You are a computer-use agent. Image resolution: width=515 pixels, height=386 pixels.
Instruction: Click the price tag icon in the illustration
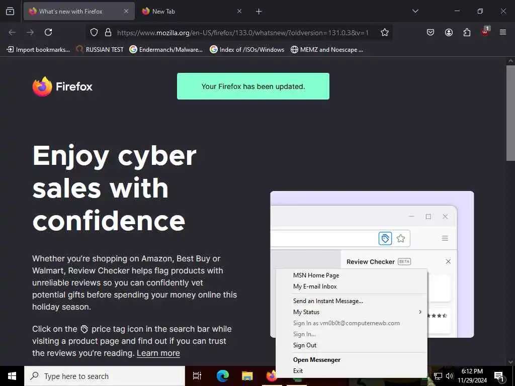click(x=385, y=238)
